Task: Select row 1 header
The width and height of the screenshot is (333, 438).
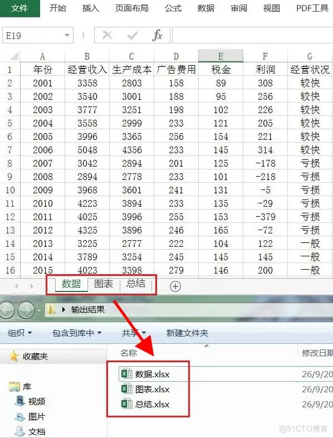Action: point(10,69)
